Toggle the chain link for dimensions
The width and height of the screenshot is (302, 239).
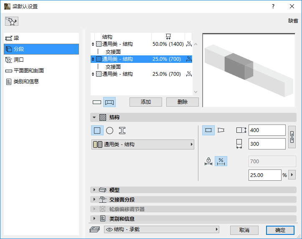[x=292, y=137]
